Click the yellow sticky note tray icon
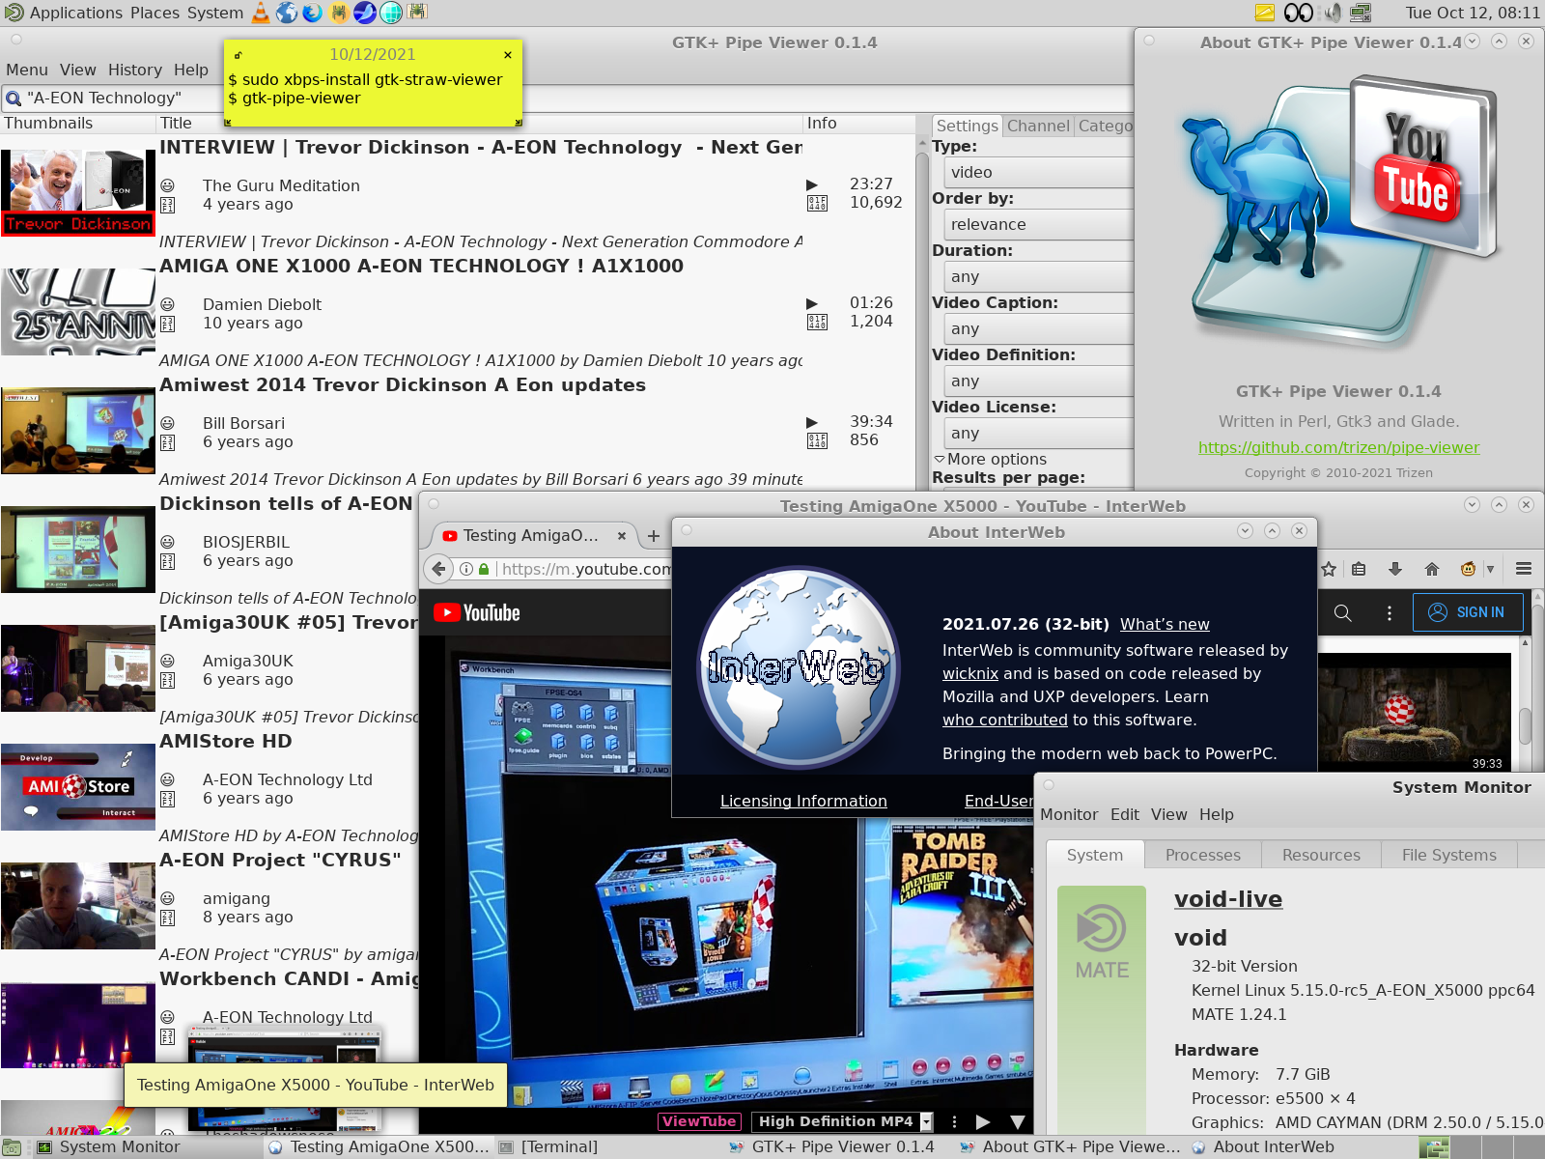Screen dimensions: 1545x1159 [1265, 13]
